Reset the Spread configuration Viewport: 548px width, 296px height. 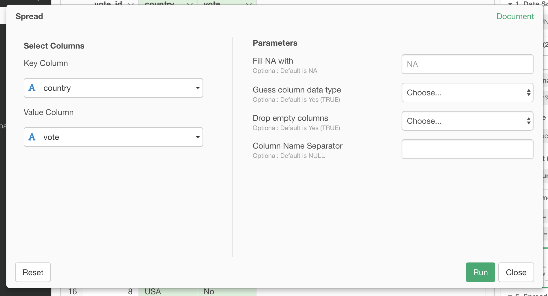tap(33, 272)
